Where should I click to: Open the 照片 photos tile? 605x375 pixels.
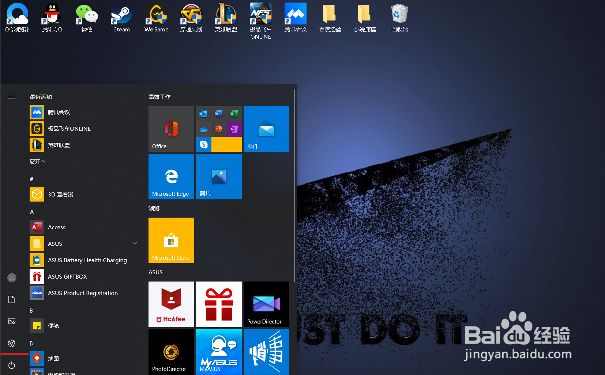pyautogui.click(x=219, y=176)
